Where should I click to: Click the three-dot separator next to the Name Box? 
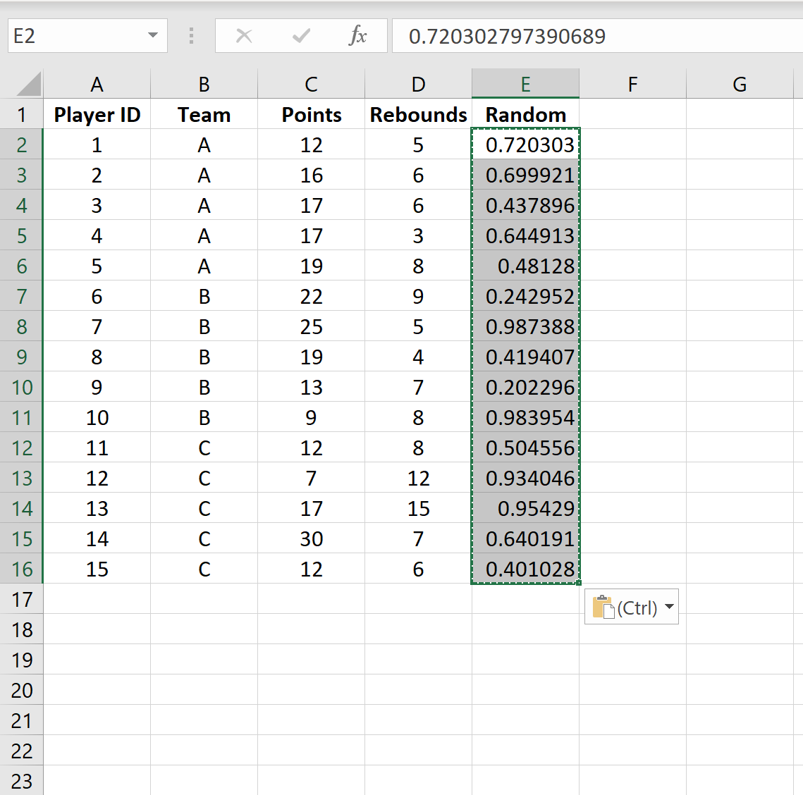tap(191, 36)
